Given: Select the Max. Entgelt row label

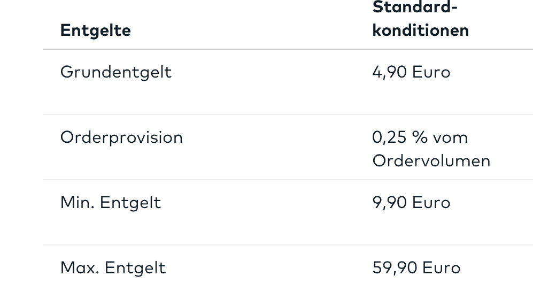Looking at the screenshot, I should pos(113,268).
